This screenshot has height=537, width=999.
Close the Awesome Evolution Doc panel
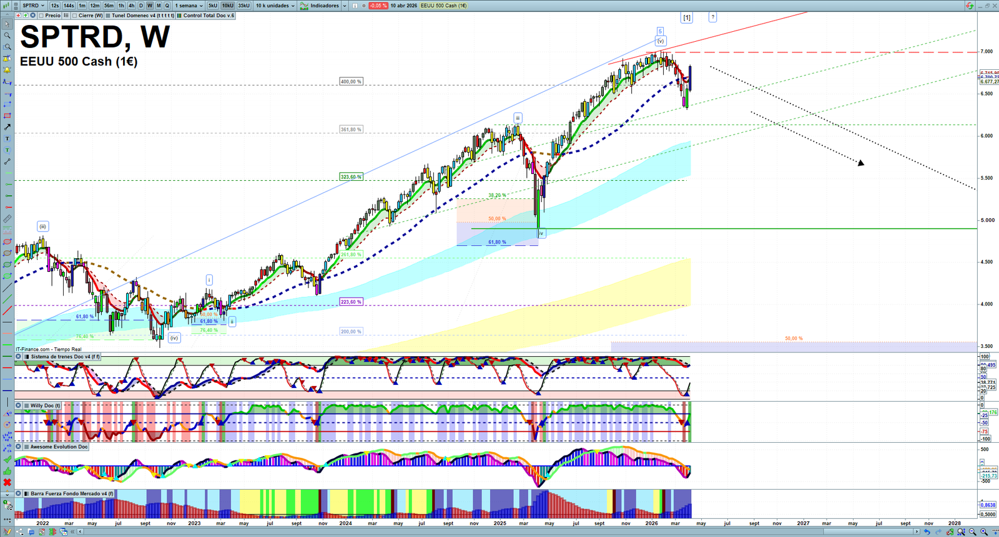coord(19,447)
